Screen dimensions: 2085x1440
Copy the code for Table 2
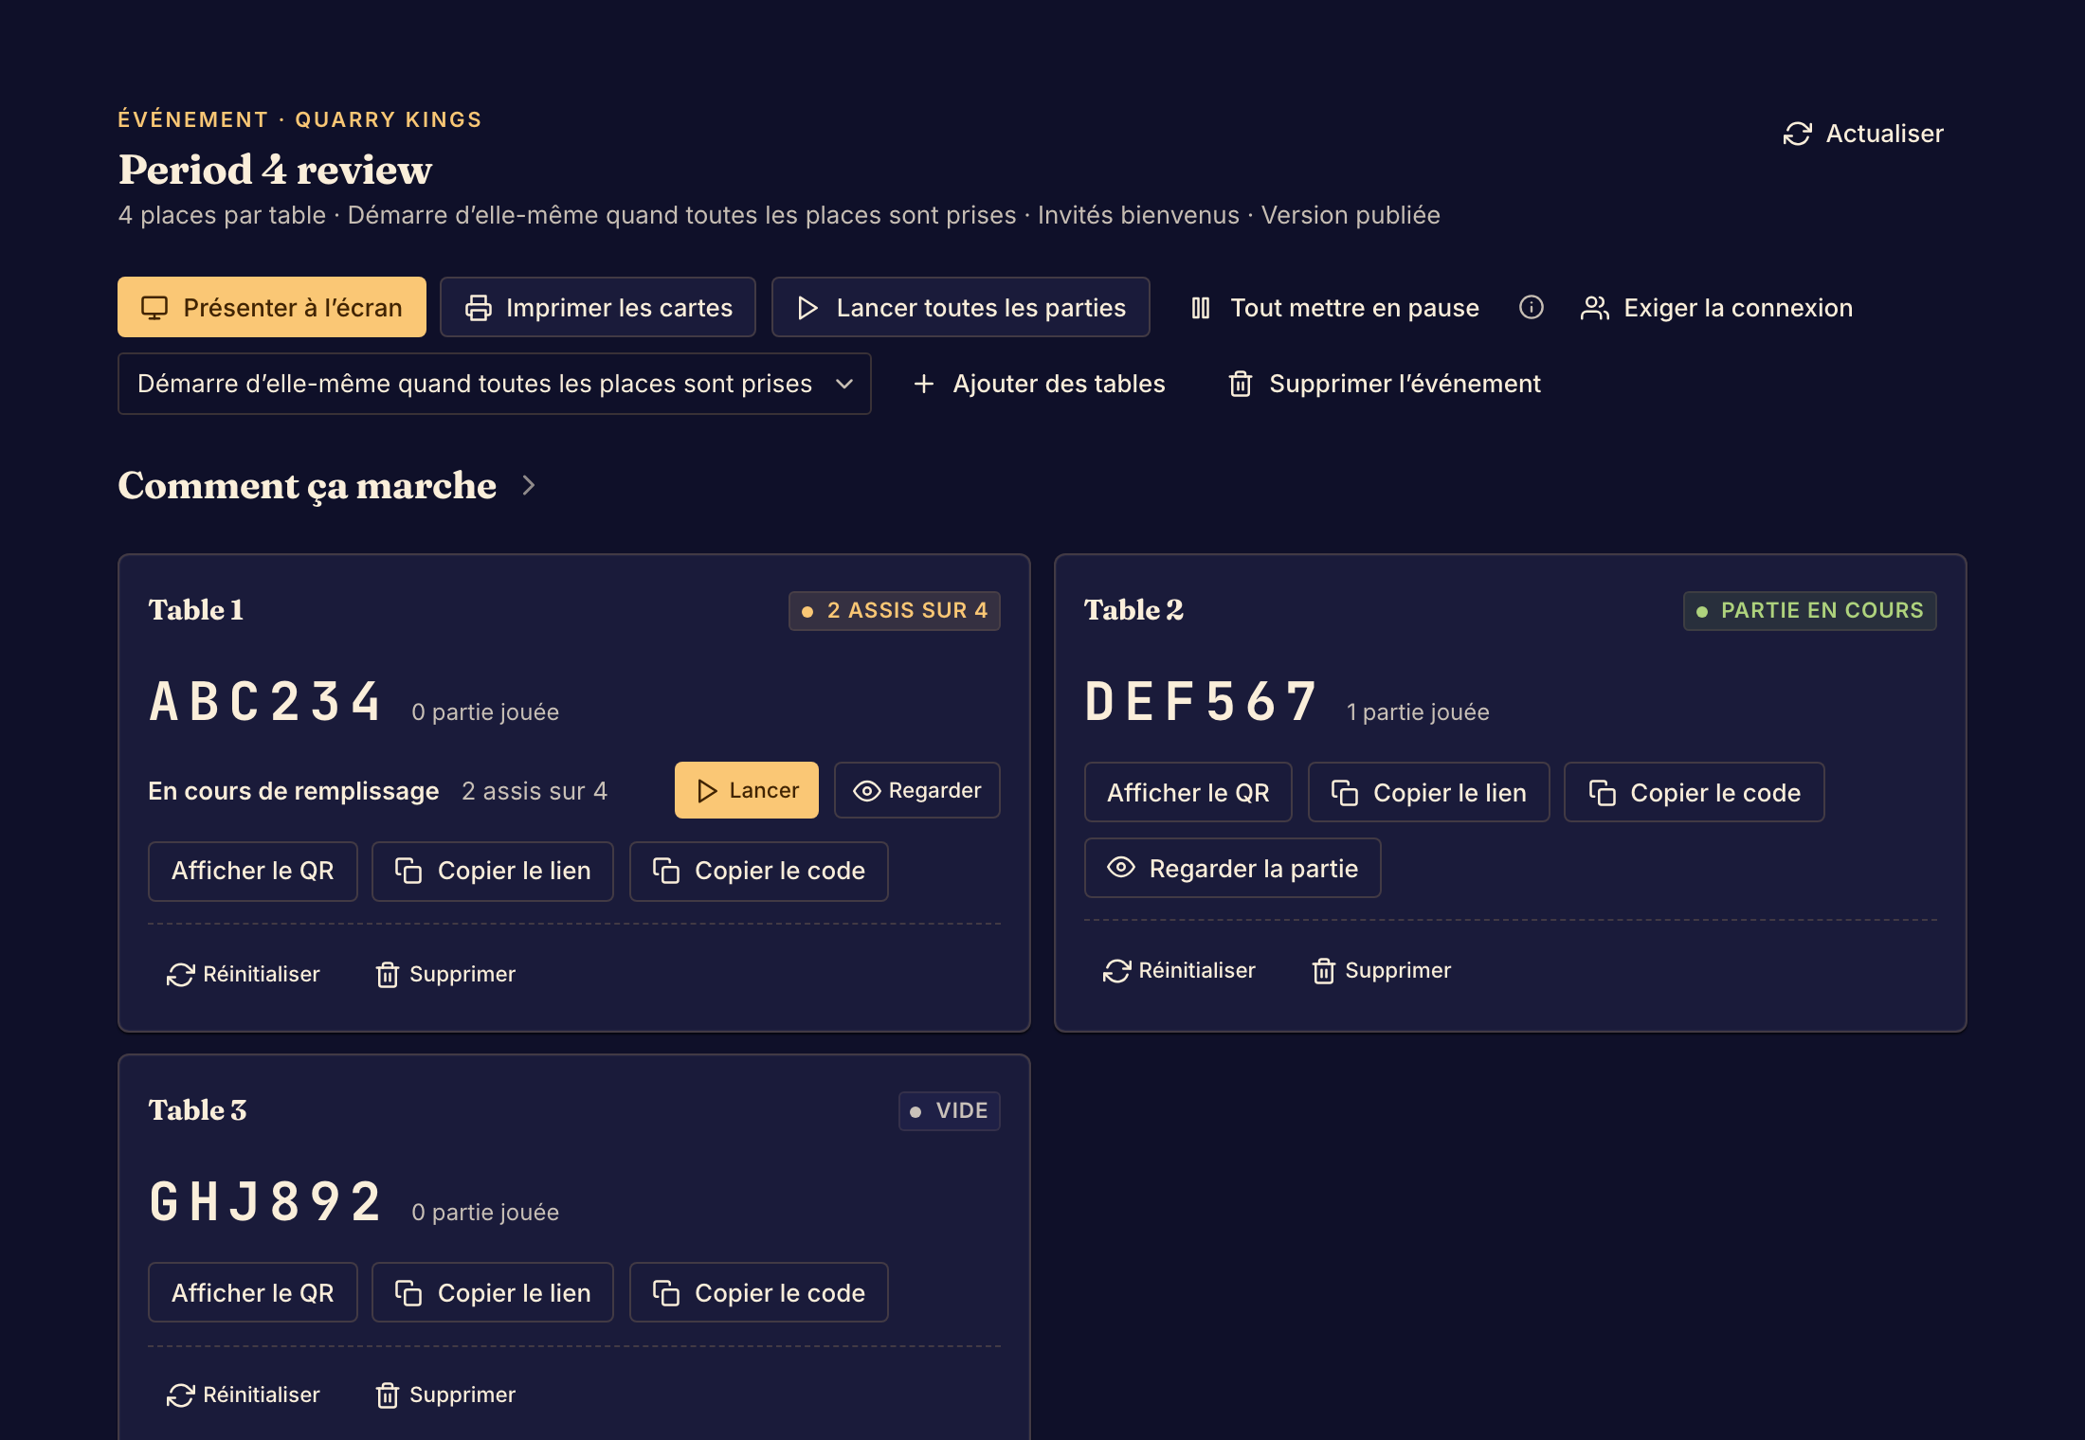point(1695,792)
